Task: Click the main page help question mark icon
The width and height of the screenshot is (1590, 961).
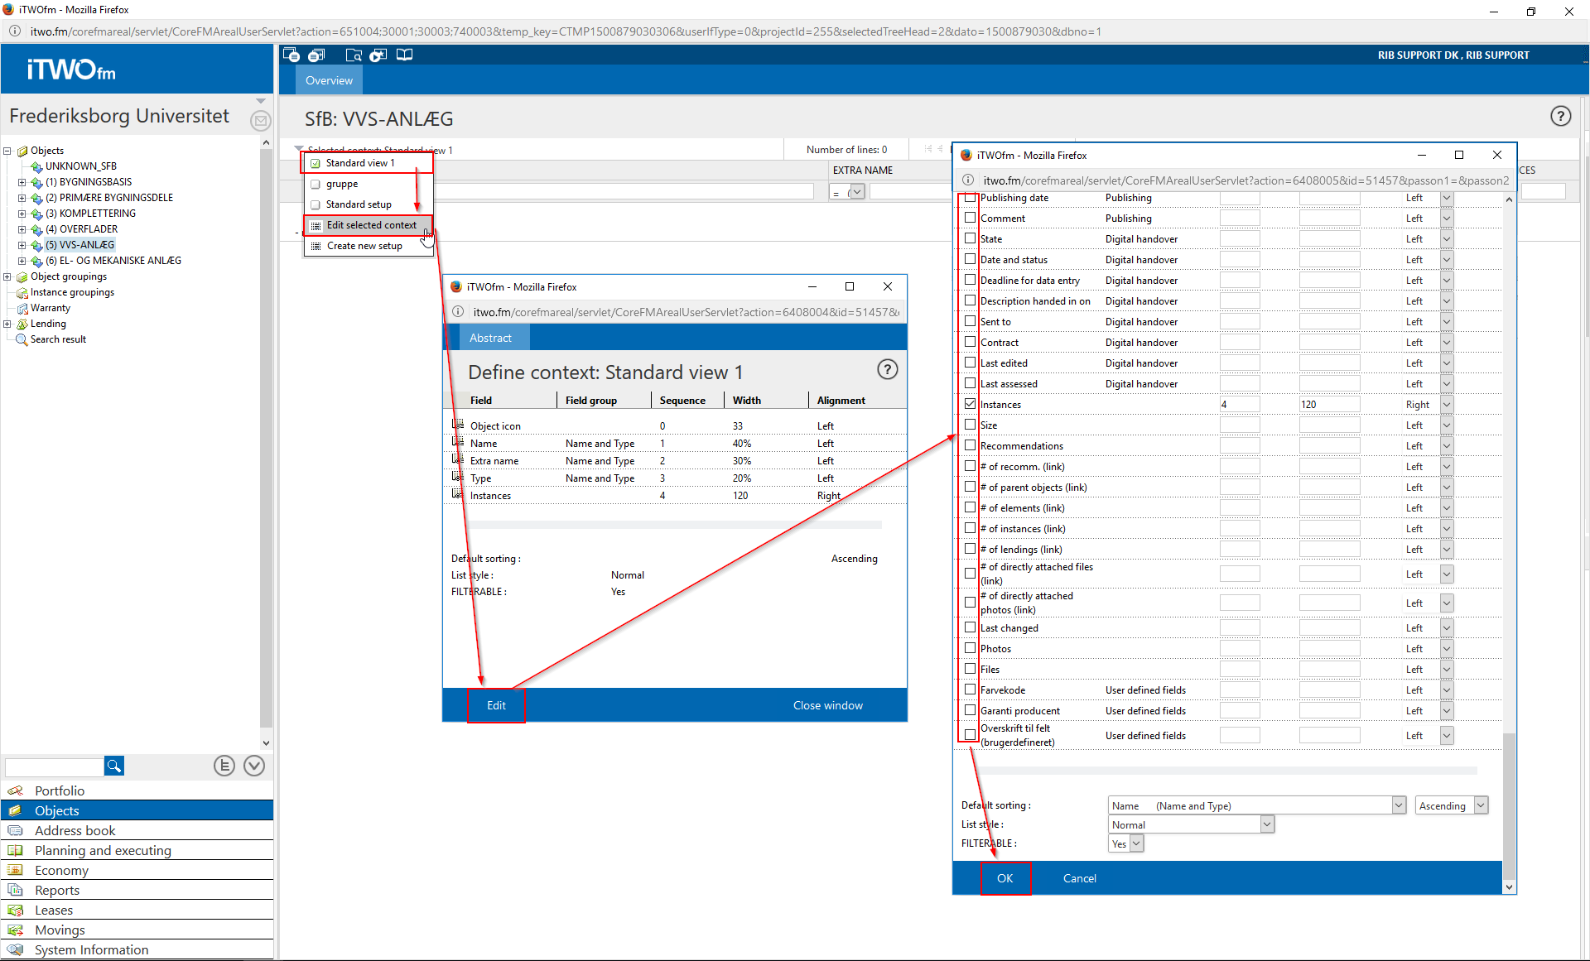Action: coord(1560,117)
